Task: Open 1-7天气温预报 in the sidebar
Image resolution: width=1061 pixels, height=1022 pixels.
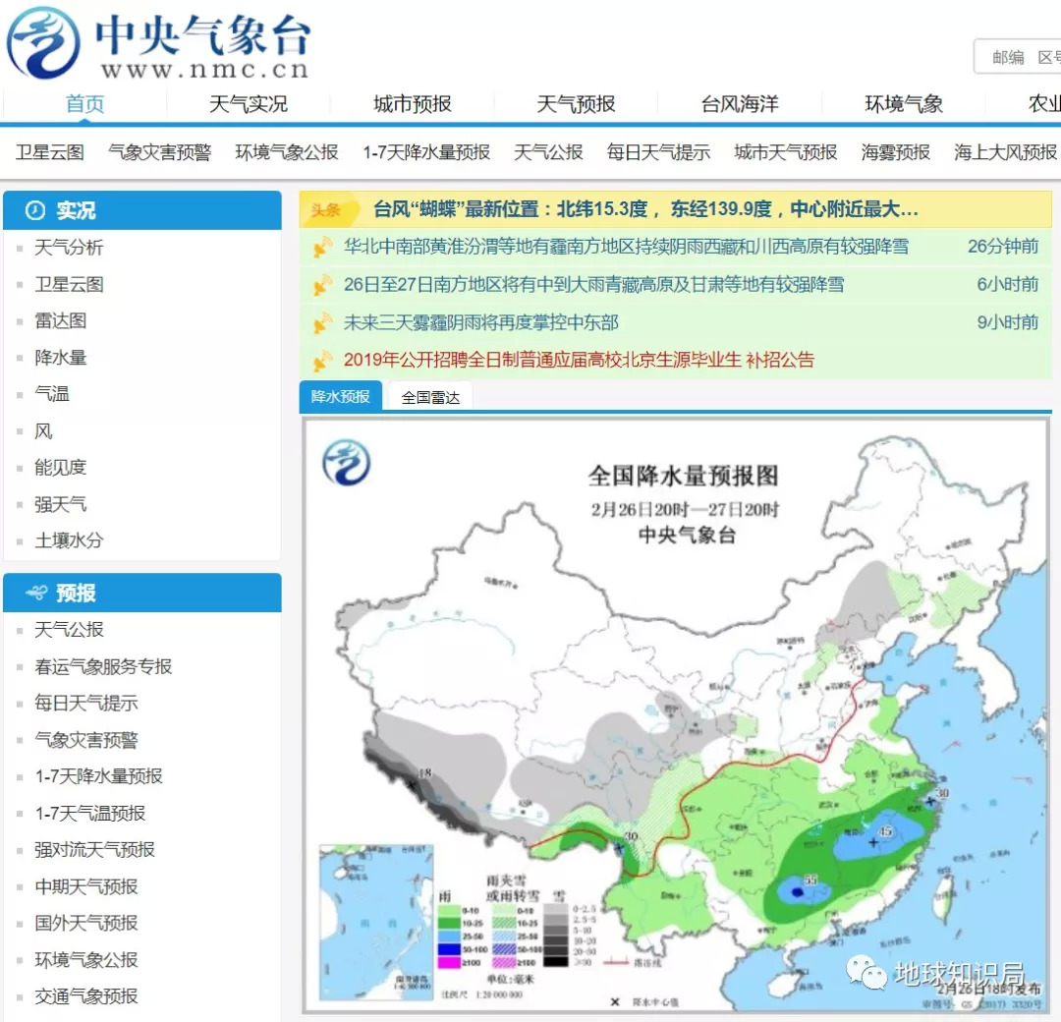Action: tap(90, 813)
